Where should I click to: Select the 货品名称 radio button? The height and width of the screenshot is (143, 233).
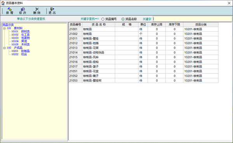(123, 19)
